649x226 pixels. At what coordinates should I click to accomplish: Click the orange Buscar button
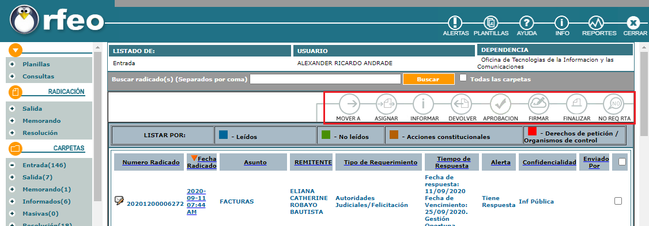428,79
